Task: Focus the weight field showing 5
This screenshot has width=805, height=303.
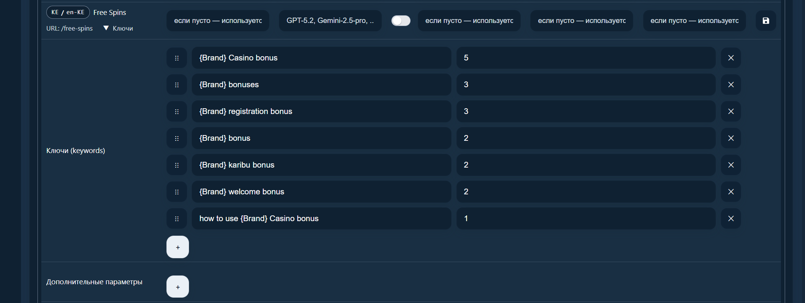Action: [586, 58]
